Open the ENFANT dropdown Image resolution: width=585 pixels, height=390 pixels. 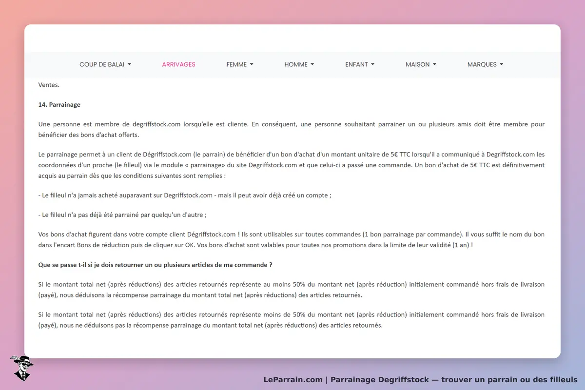tap(360, 64)
